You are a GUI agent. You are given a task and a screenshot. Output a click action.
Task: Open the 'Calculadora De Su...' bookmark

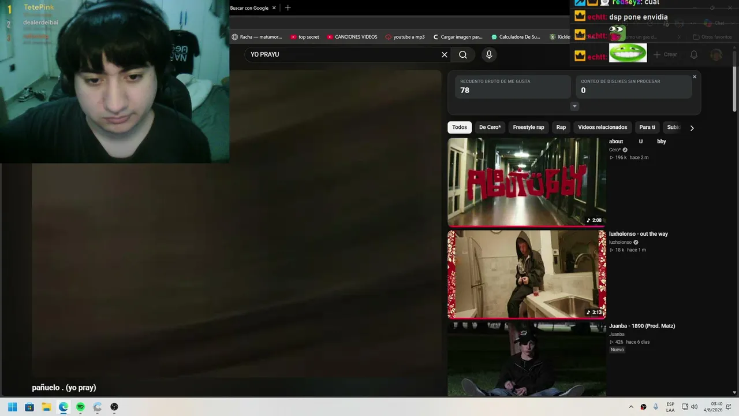coord(516,37)
